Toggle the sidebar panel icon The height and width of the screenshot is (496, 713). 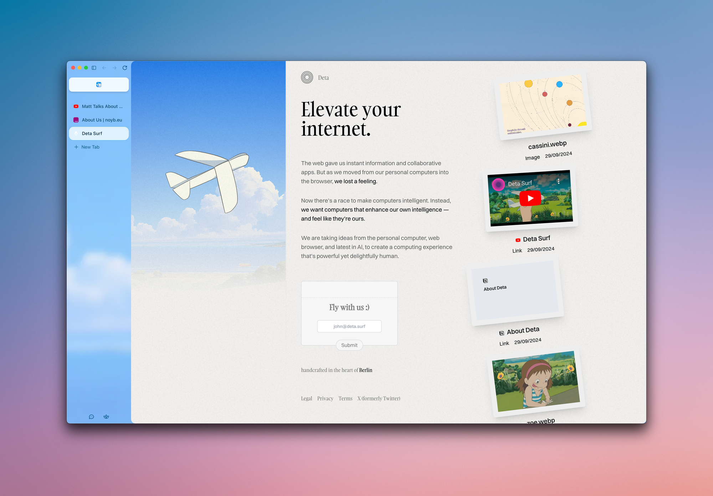coord(94,68)
